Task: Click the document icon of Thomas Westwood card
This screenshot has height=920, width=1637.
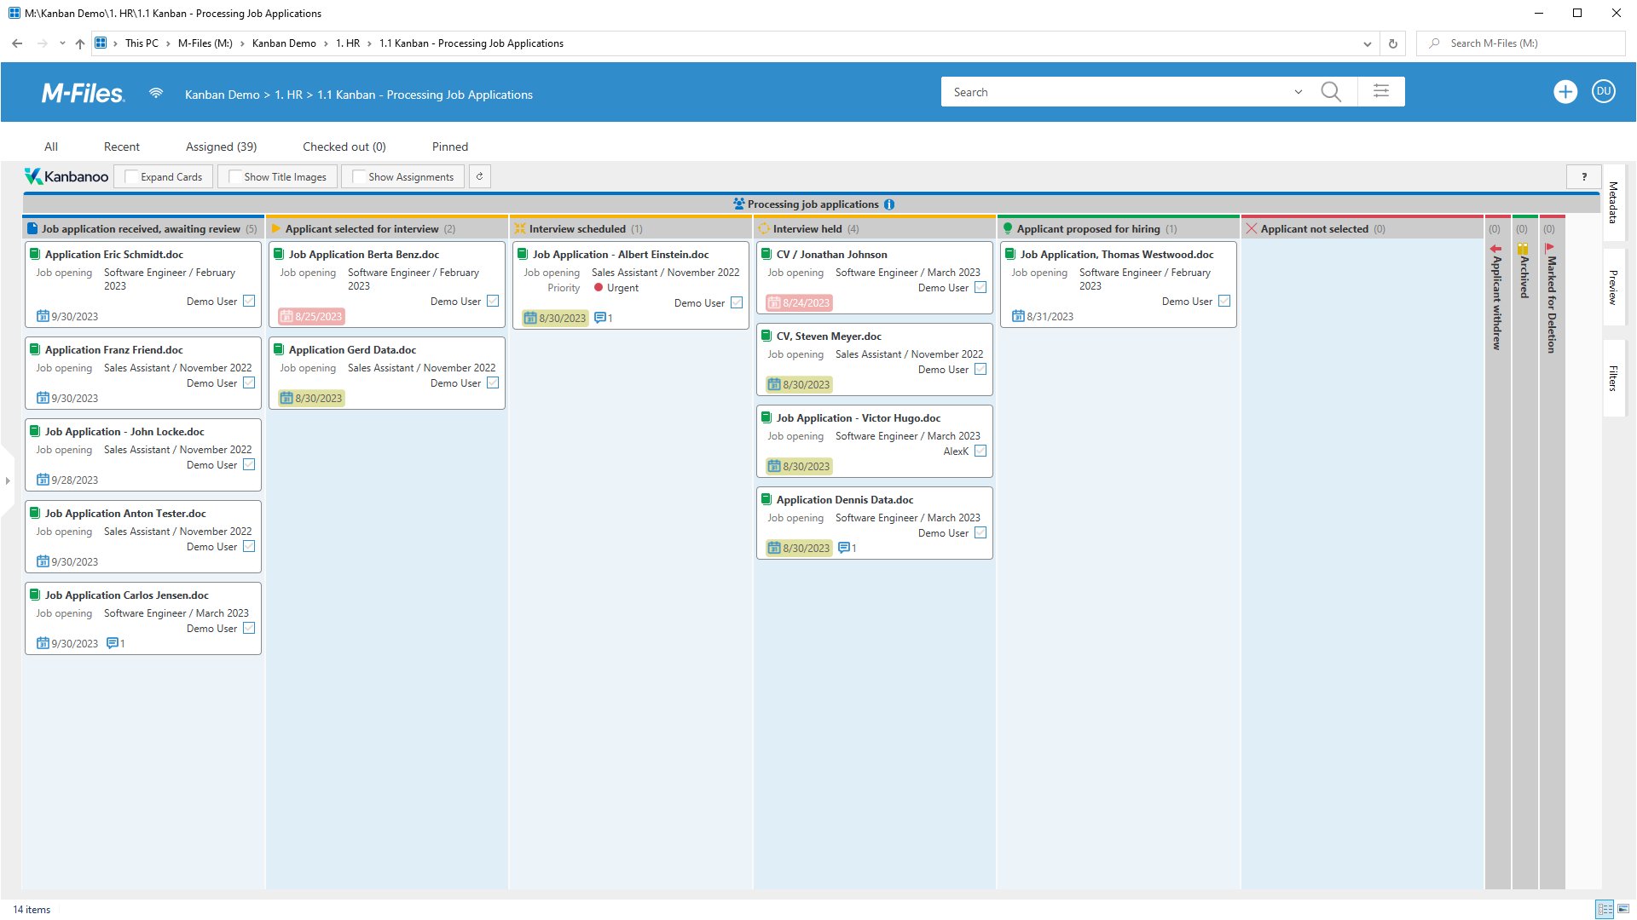Action: (x=1010, y=254)
